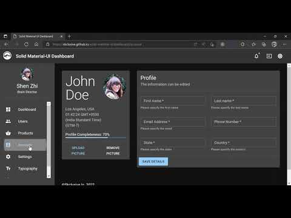Screen dimensions: 291x218
Task: Click the tab actions icon at far left
Action: (x=5, y=36)
